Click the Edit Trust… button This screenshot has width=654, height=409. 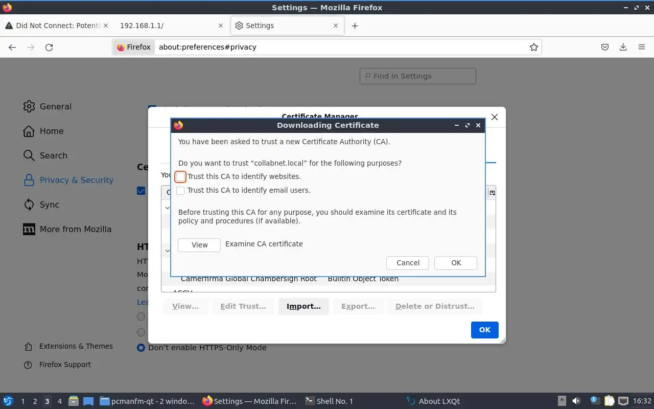point(243,306)
